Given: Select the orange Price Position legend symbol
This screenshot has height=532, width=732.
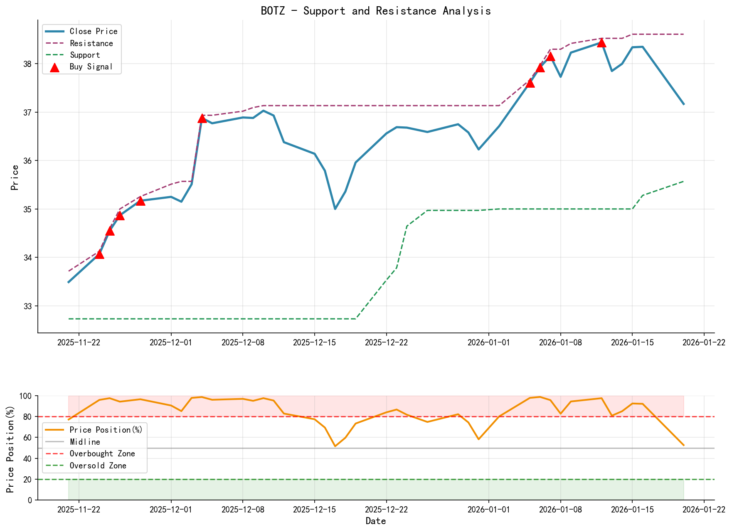Looking at the screenshot, I should coord(55,430).
